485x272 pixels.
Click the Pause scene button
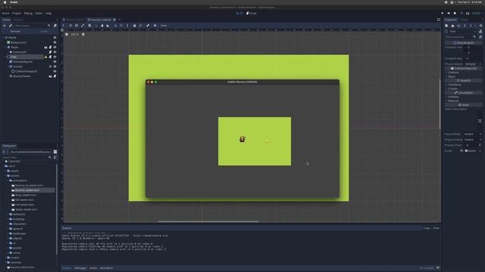tap(449, 14)
